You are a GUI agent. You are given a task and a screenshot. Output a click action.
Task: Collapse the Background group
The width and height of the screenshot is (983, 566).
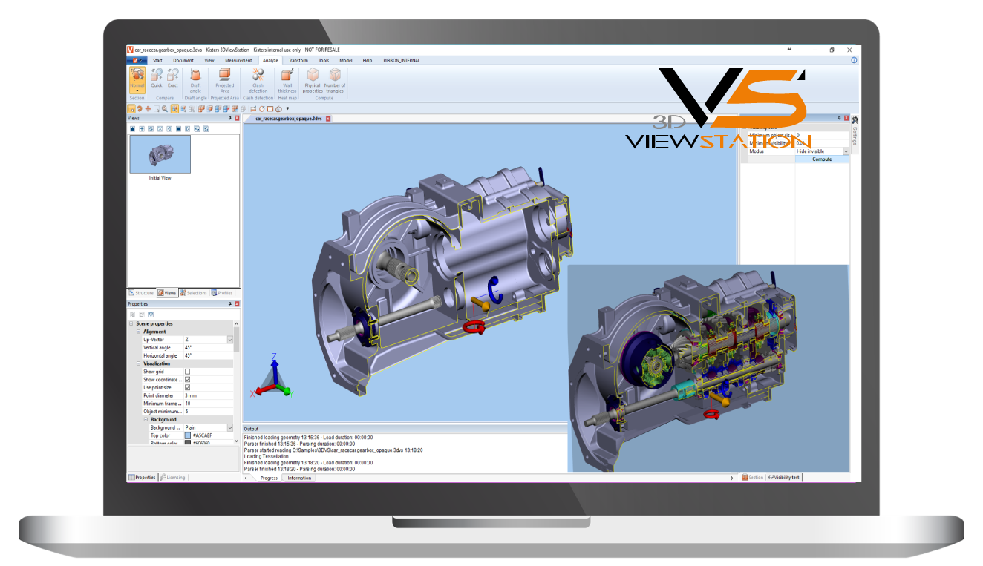145,419
